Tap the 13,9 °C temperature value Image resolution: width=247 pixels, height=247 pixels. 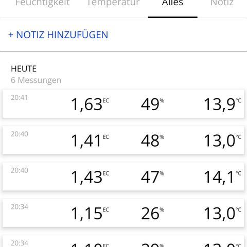tap(222, 104)
